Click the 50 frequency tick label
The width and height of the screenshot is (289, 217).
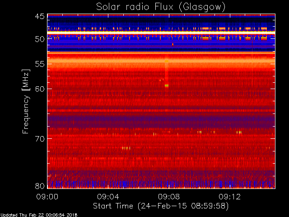pyautogui.click(x=40, y=39)
